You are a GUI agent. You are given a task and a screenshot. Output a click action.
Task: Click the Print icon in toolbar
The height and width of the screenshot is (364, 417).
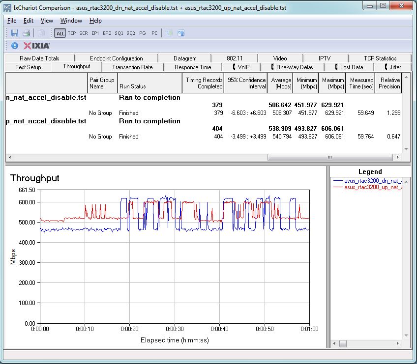click(27, 33)
